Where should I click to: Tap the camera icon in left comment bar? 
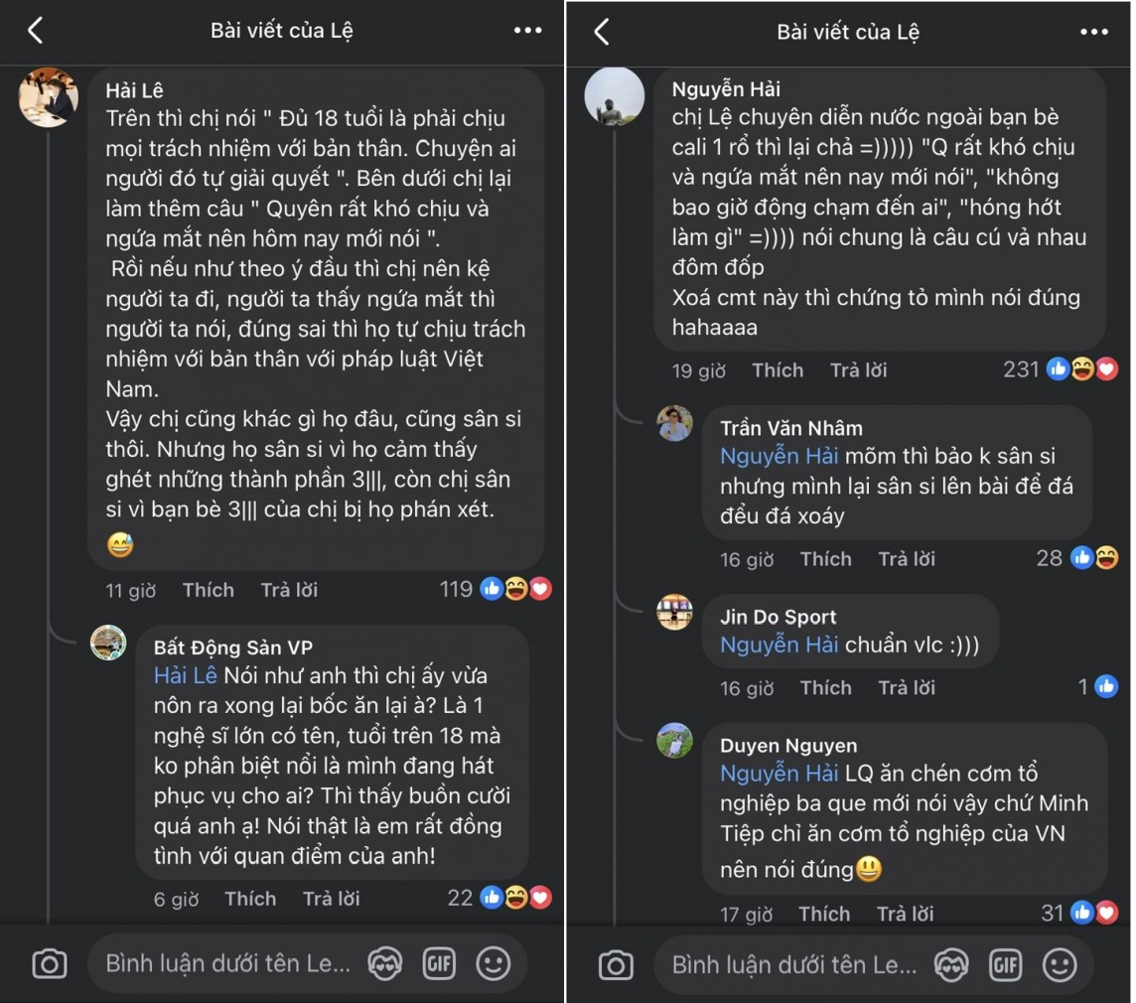(x=50, y=963)
